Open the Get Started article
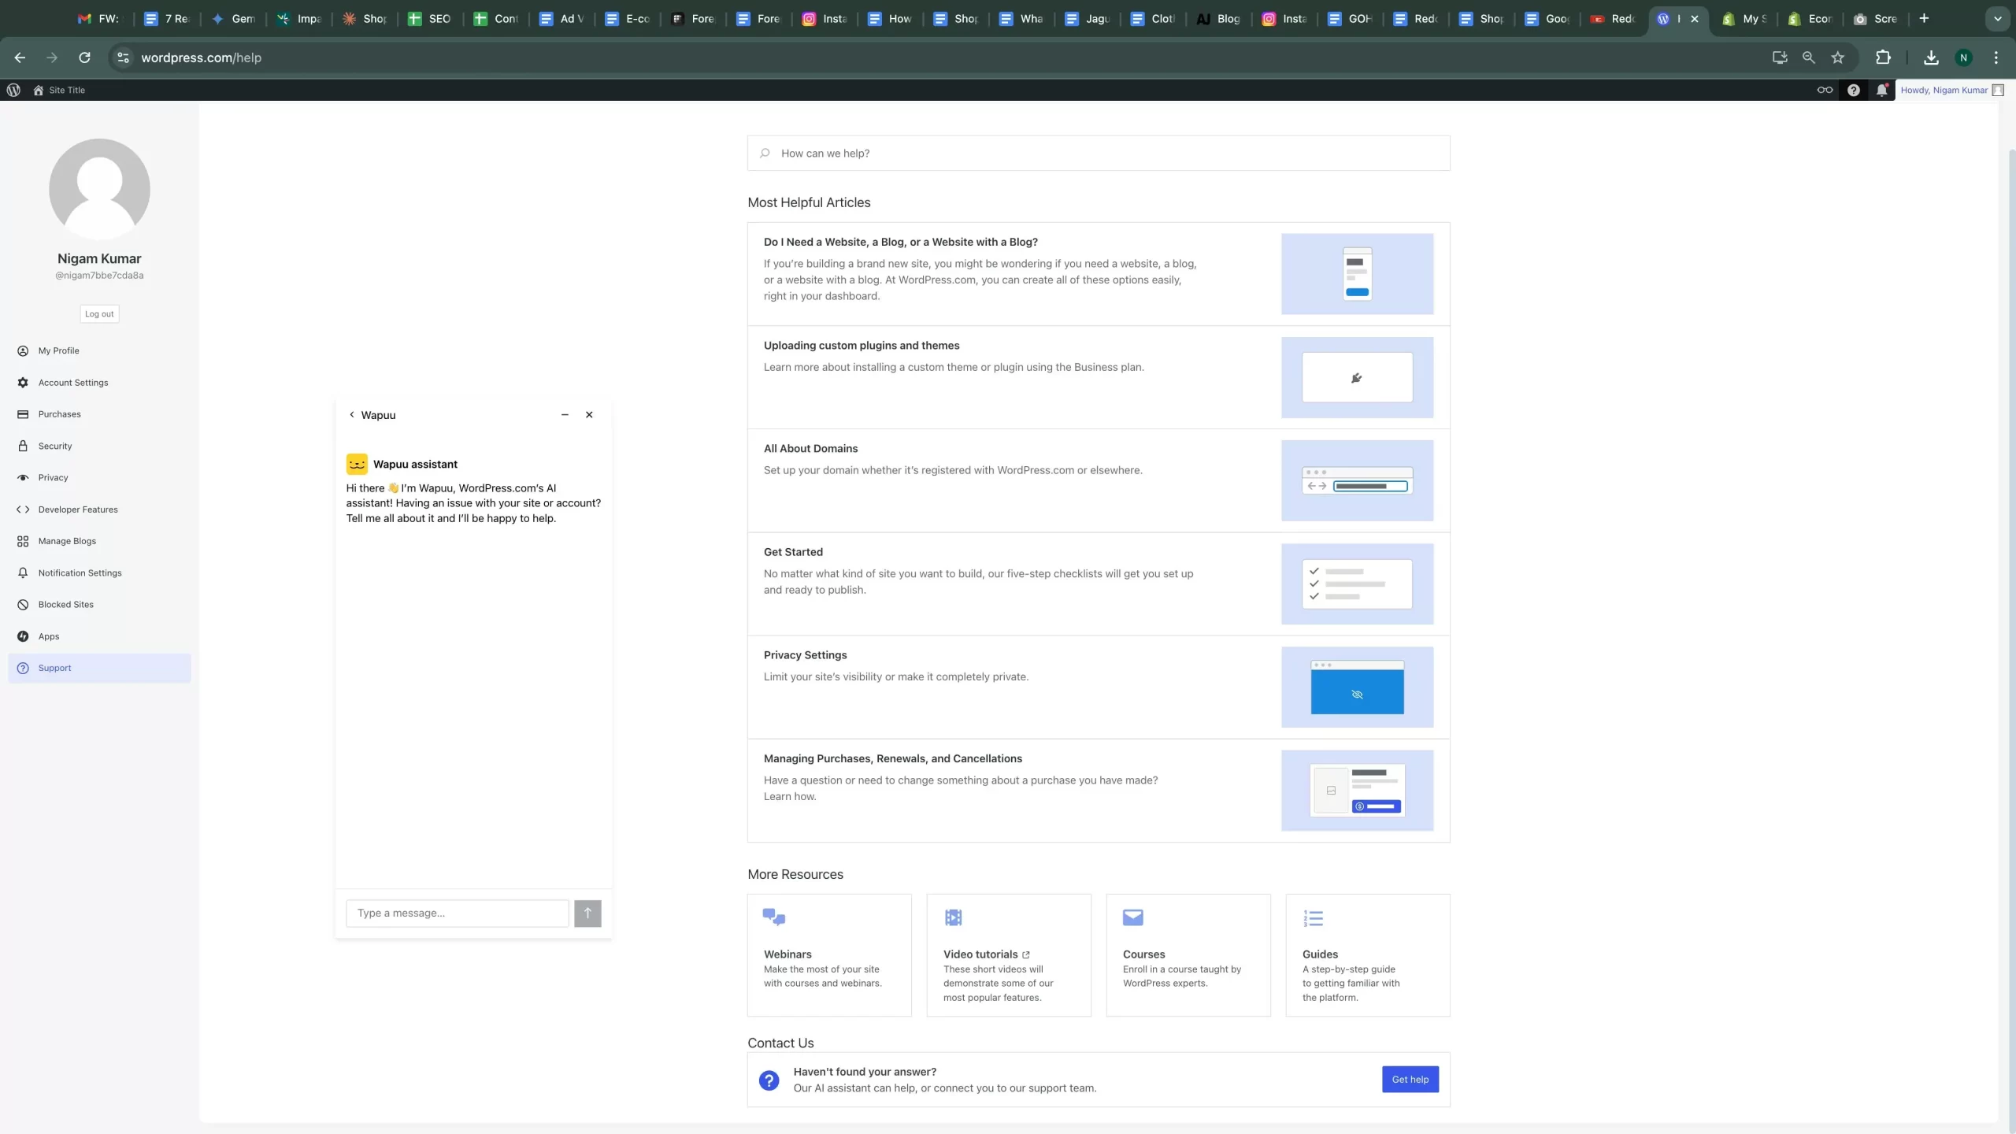Viewport: 2016px width, 1134px height. click(x=1098, y=584)
